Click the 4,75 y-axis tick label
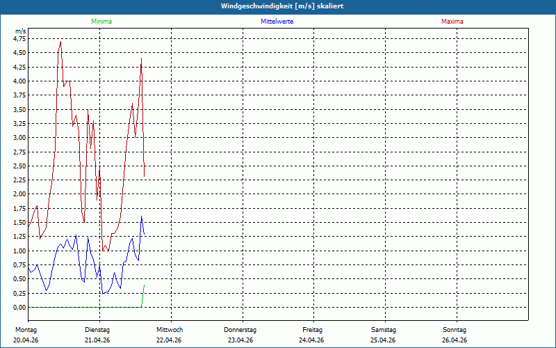Image resolution: width=556 pixels, height=348 pixels. click(x=19, y=39)
